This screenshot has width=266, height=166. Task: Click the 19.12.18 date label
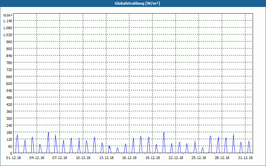pyautogui.click(x=153, y=158)
